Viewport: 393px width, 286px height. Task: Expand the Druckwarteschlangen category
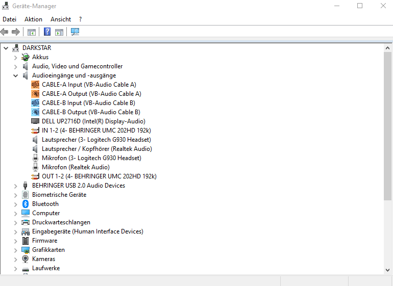[x=15, y=223]
